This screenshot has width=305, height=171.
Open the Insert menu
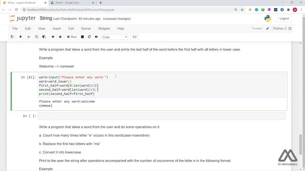[x=57, y=28]
